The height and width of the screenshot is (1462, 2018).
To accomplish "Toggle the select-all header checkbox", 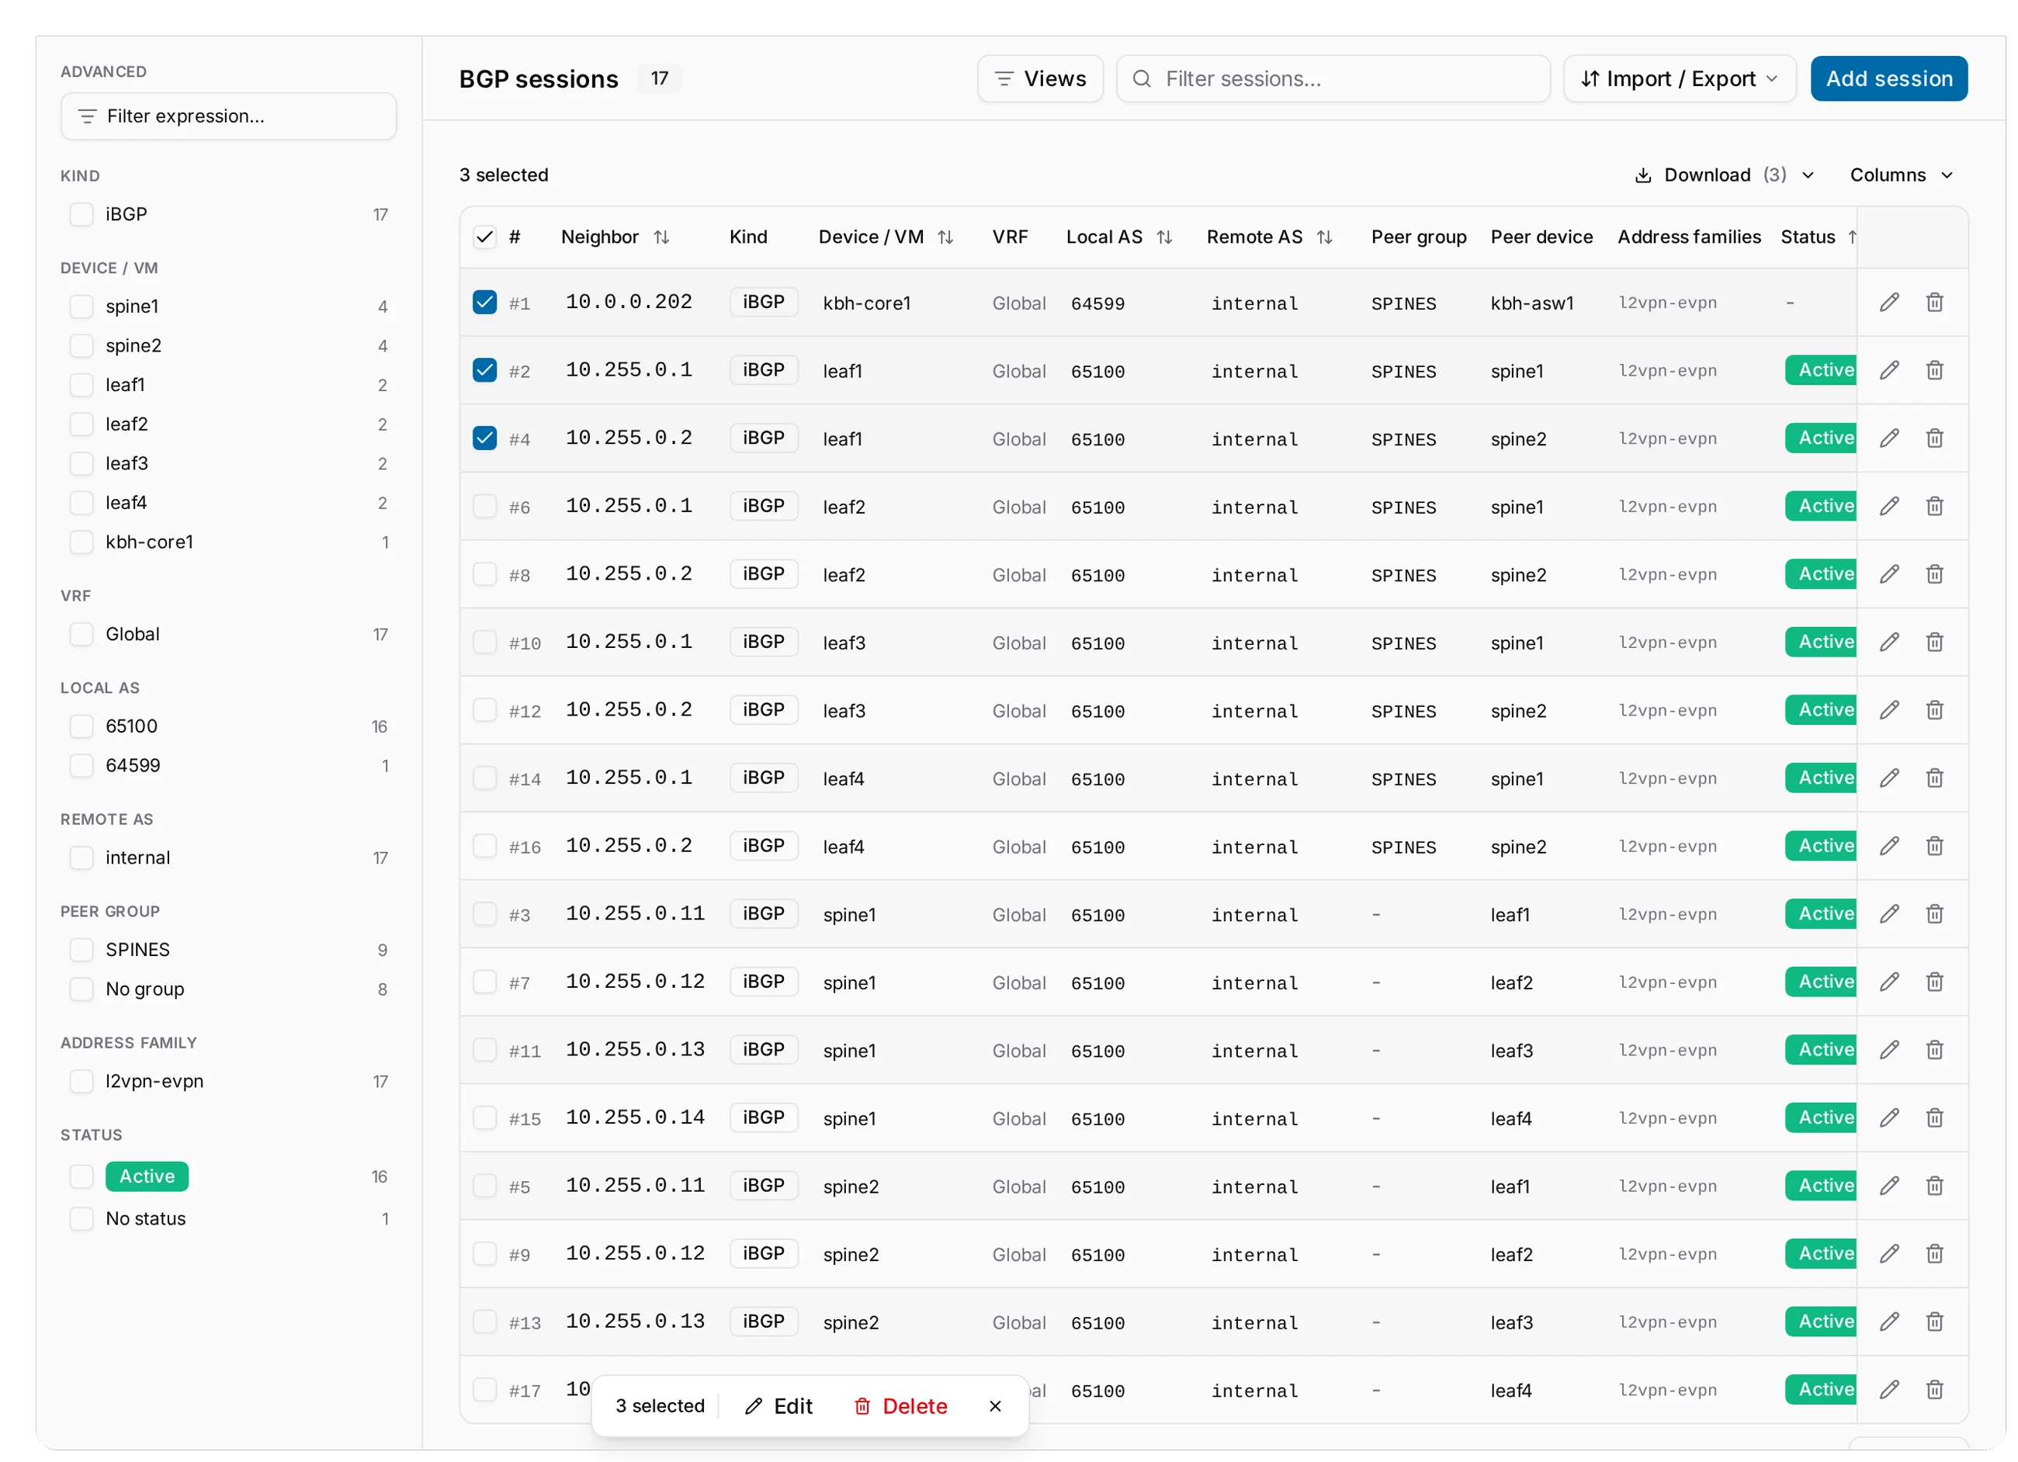I will point(485,237).
